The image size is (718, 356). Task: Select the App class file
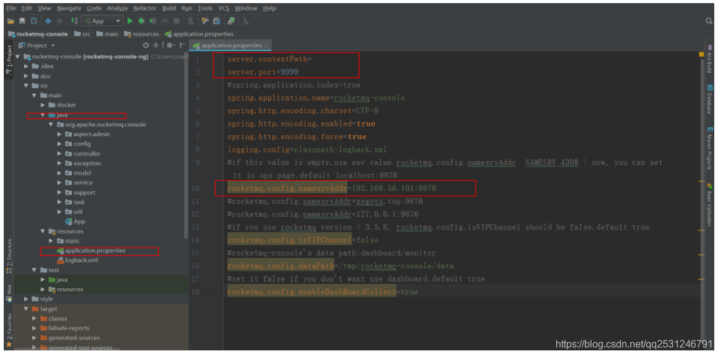(x=75, y=221)
